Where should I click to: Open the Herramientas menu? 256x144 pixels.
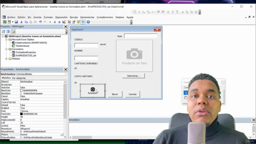pyautogui.click(x=87, y=17)
